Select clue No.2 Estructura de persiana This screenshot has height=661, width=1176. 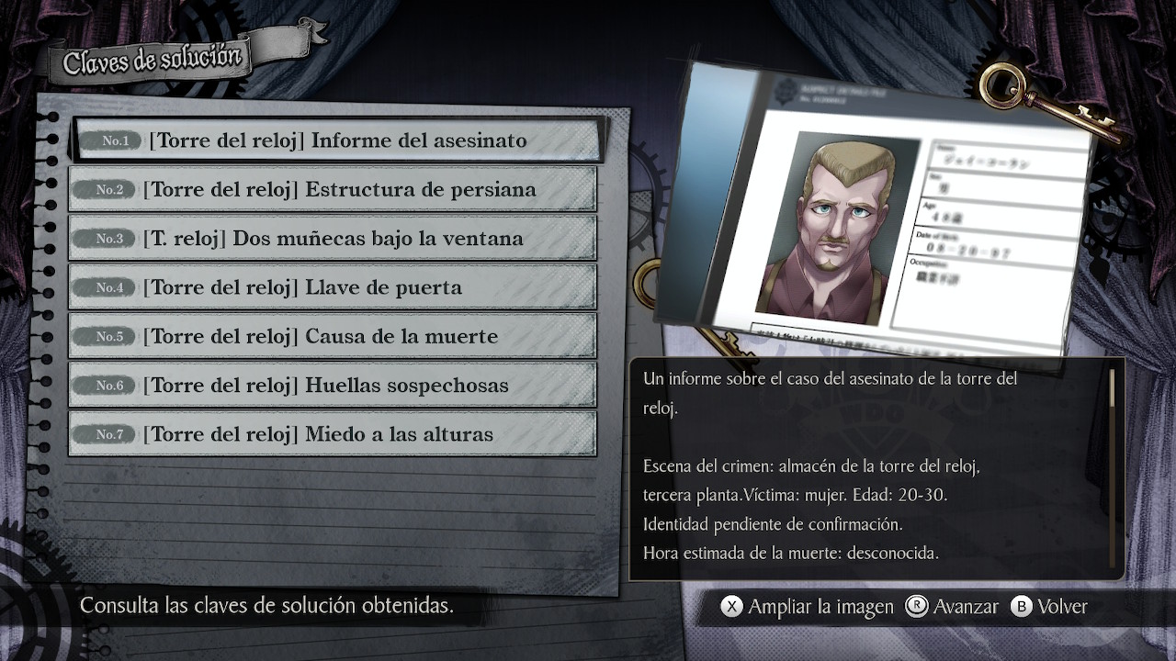click(333, 190)
